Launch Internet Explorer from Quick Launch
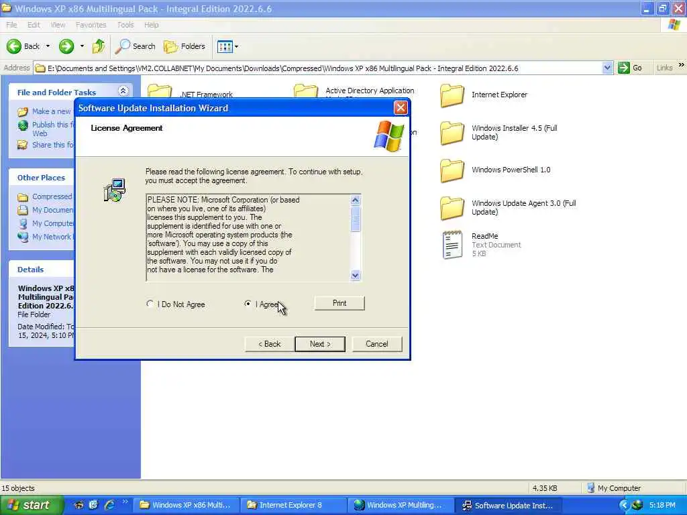 pyautogui.click(x=109, y=506)
